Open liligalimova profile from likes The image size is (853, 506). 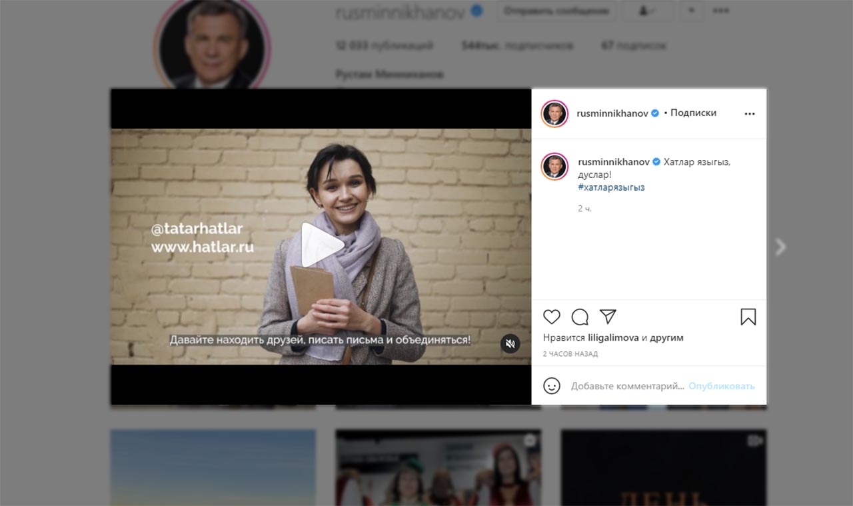(x=613, y=338)
